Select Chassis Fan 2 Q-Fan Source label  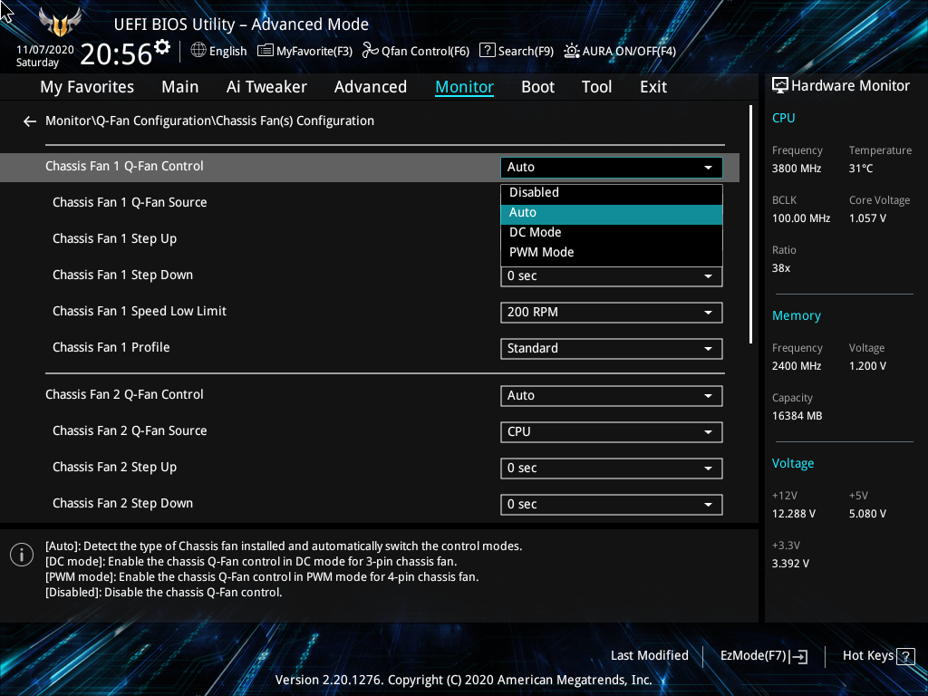tap(130, 431)
